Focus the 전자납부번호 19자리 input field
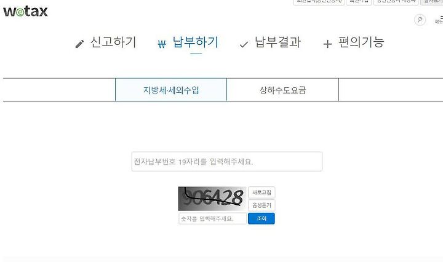Image resolution: width=443 pixels, height=262 pixels. pos(226,162)
